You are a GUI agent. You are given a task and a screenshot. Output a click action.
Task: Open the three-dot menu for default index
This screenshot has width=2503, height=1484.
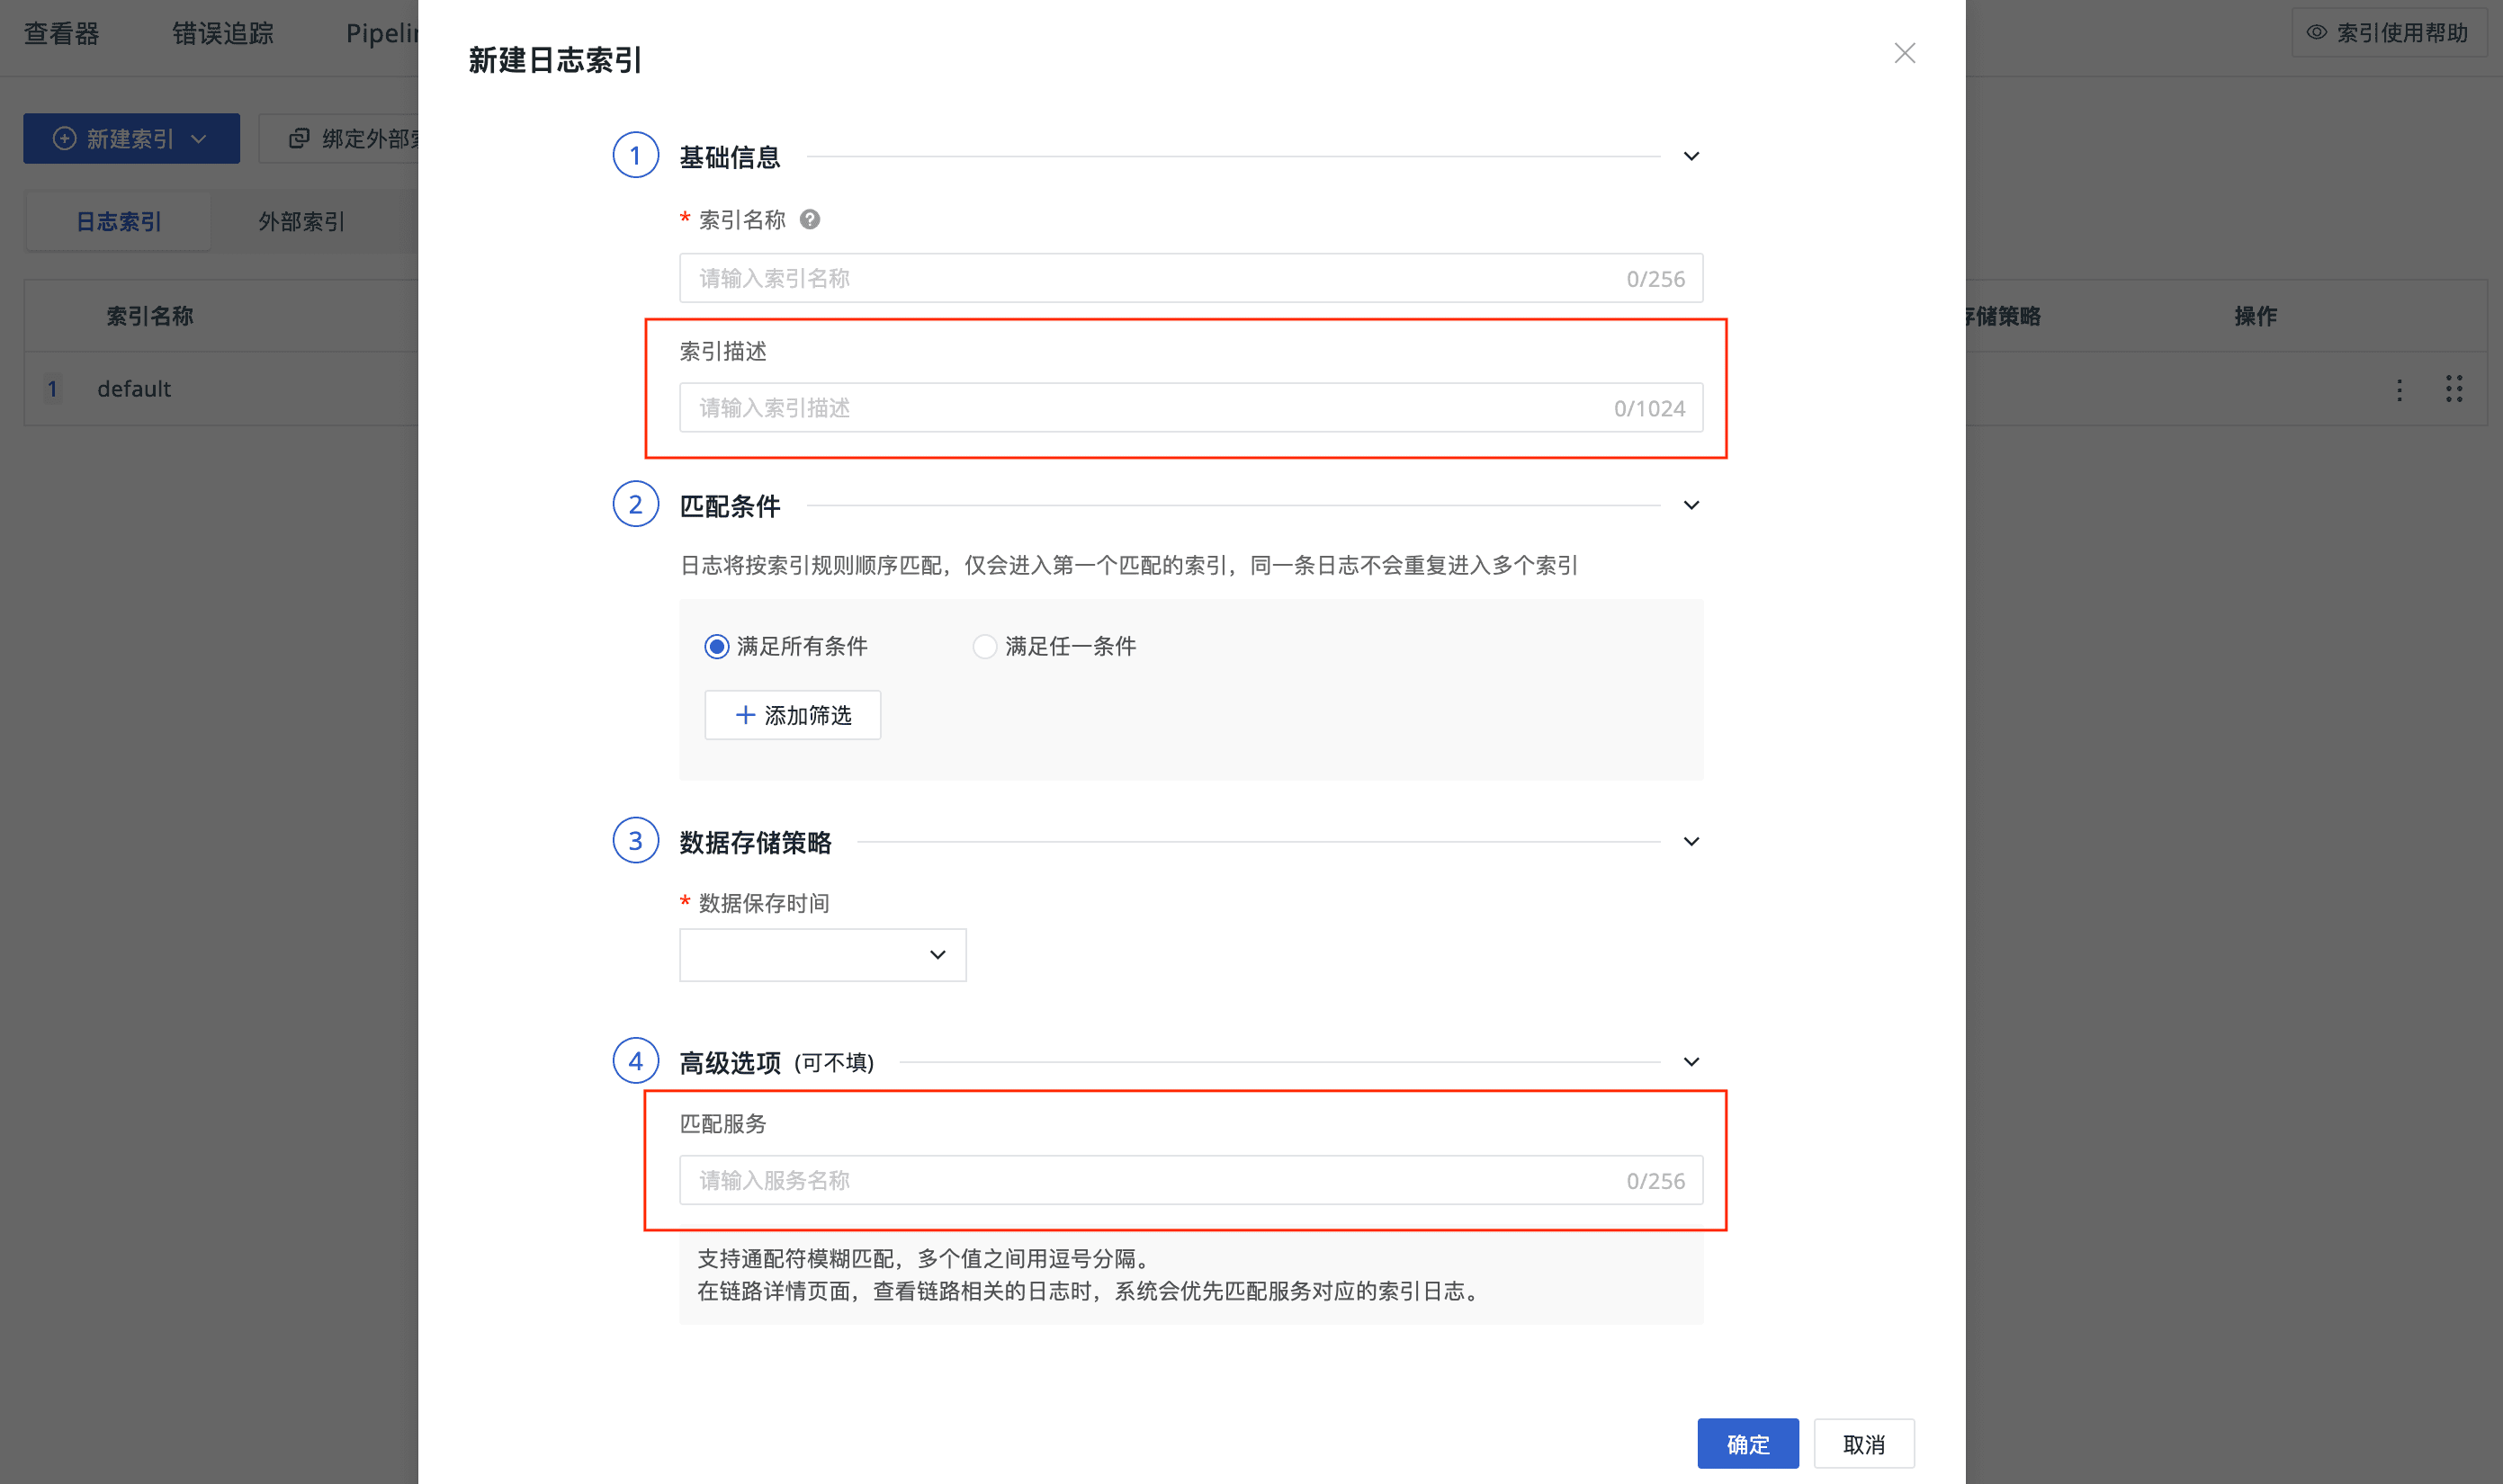tap(2399, 389)
